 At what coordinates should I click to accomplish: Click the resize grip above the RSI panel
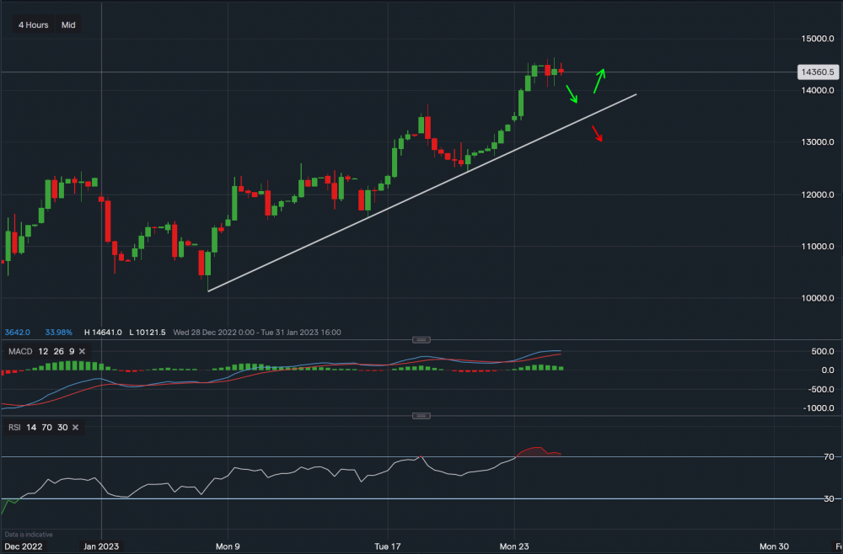coord(421,415)
